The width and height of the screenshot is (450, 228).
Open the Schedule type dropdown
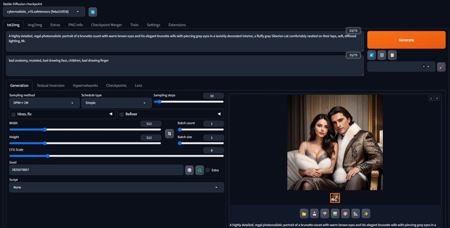pyautogui.click(x=116, y=103)
